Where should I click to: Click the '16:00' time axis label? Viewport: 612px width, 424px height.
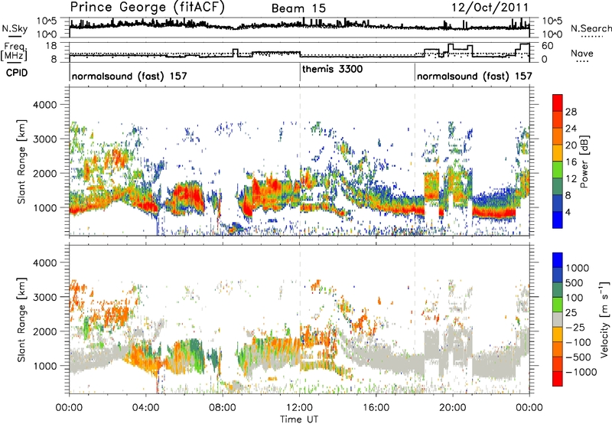point(376,408)
